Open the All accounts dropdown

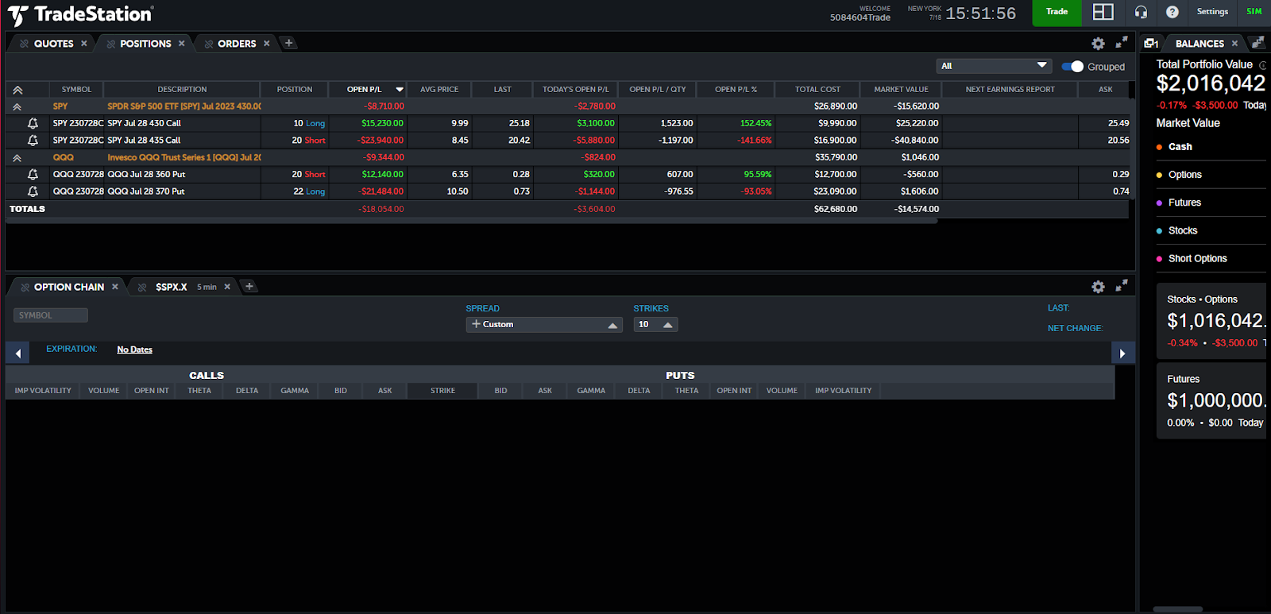994,66
